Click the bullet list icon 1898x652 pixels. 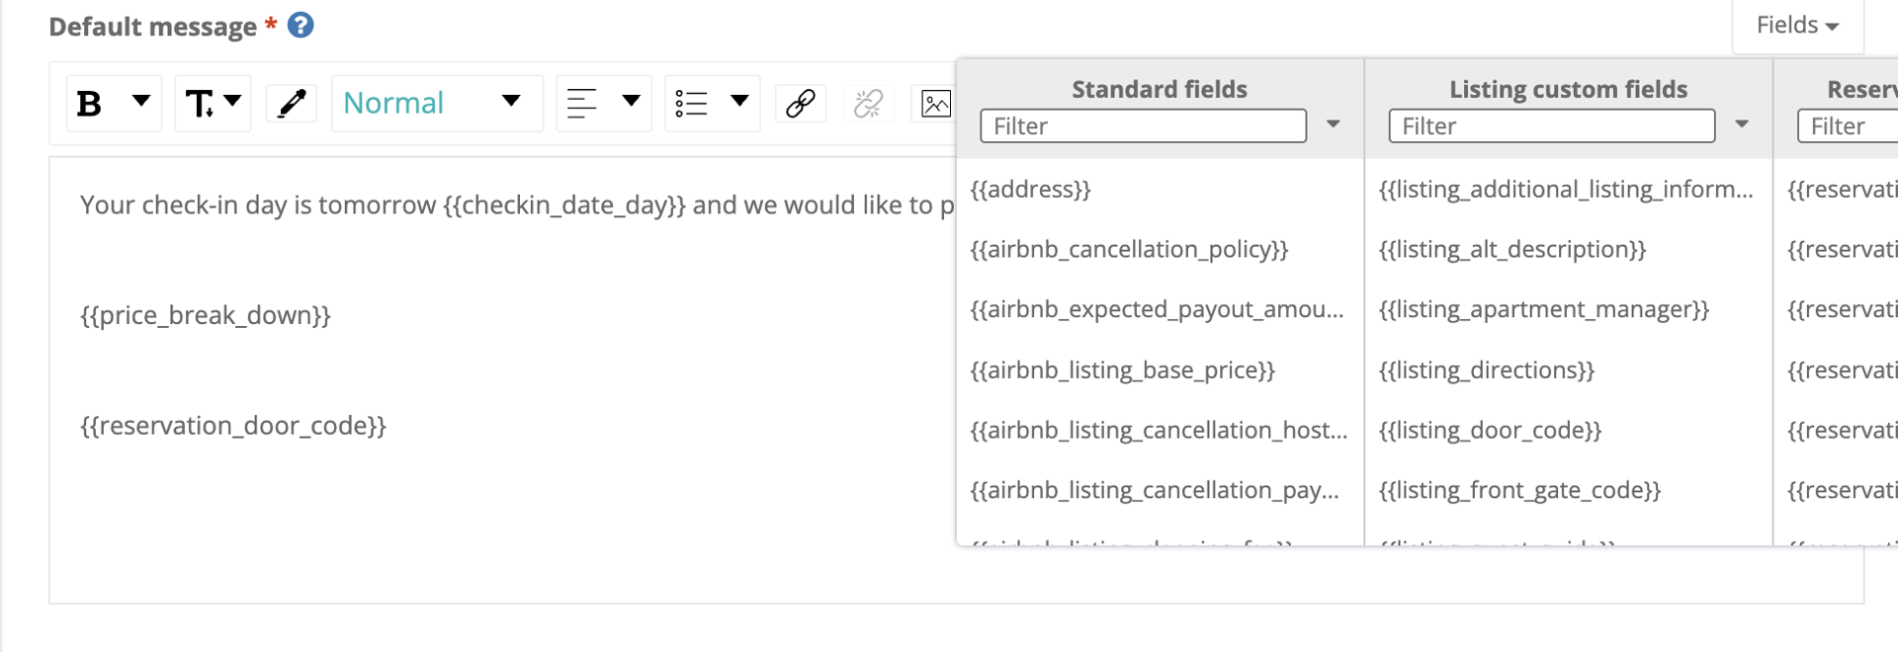coord(691,103)
